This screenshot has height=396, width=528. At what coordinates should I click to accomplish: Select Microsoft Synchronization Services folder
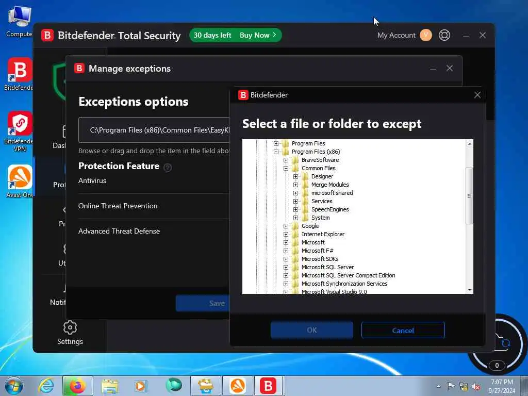click(x=344, y=284)
